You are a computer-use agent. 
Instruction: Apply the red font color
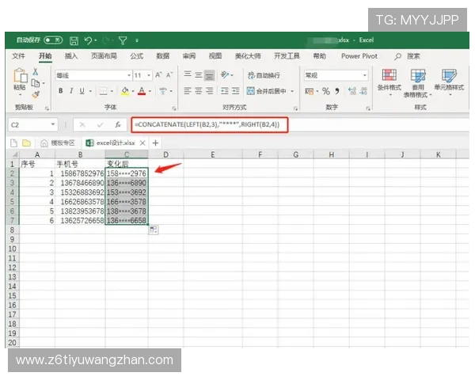click(x=142, y=91)
